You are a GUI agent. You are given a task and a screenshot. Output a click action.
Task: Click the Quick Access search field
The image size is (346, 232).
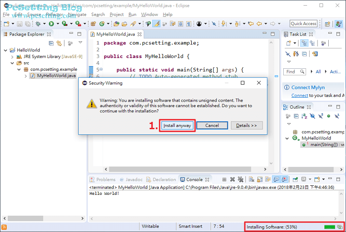pos(303,24)
